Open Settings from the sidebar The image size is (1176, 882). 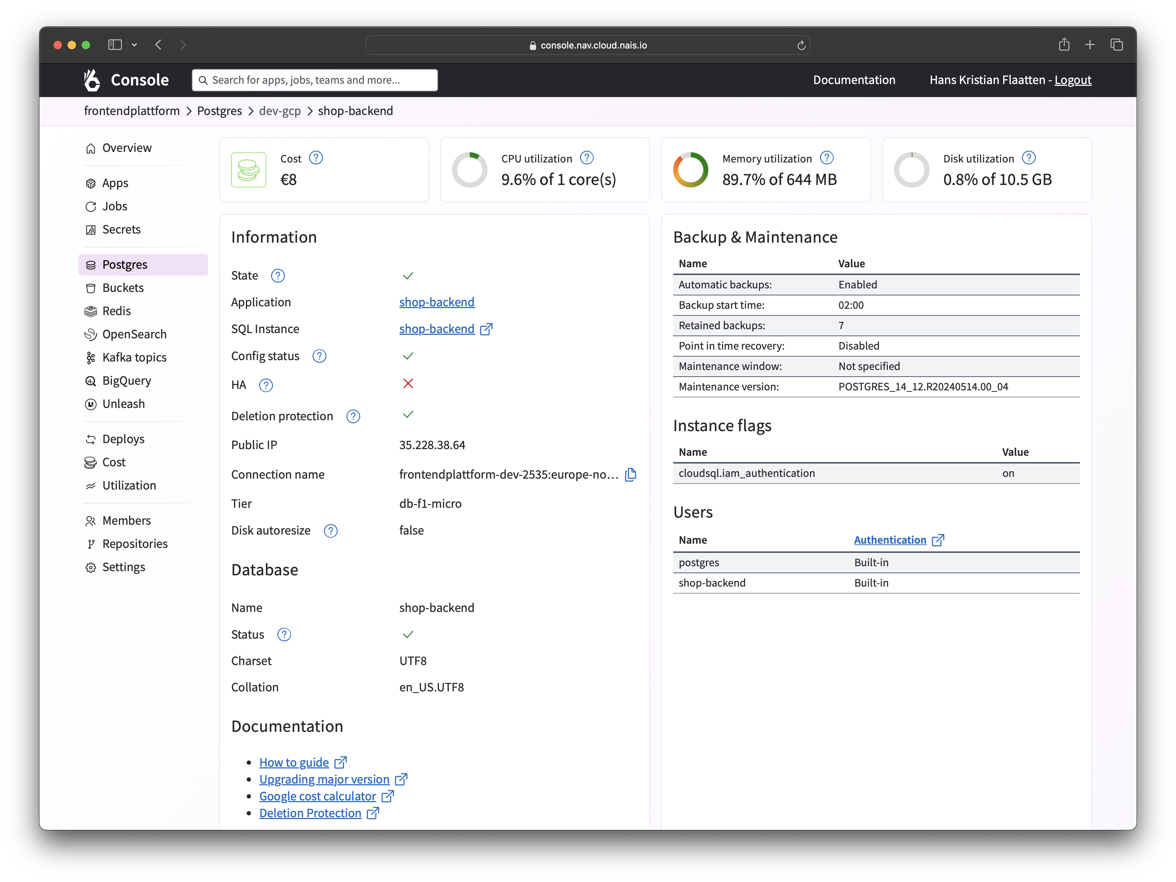(124, 567)
